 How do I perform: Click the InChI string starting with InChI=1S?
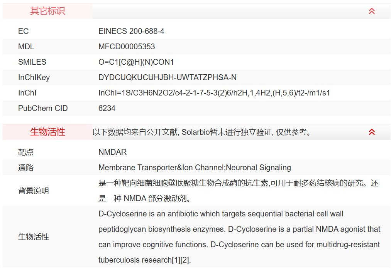(x=214, y=93)
